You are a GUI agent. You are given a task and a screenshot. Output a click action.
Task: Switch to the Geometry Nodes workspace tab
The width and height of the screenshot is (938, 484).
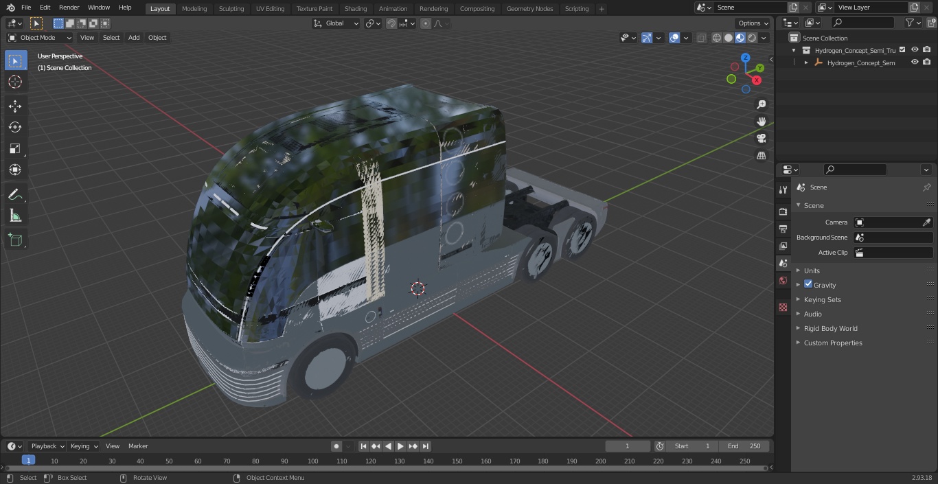[x=529, y=9]
